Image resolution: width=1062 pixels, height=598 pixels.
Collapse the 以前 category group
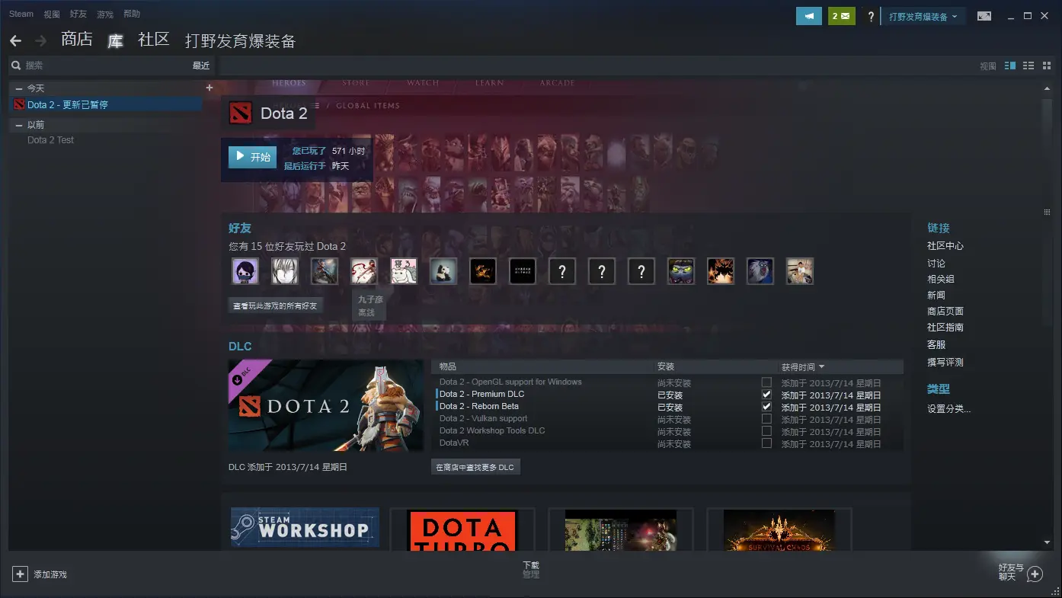[x=19, y=125]
